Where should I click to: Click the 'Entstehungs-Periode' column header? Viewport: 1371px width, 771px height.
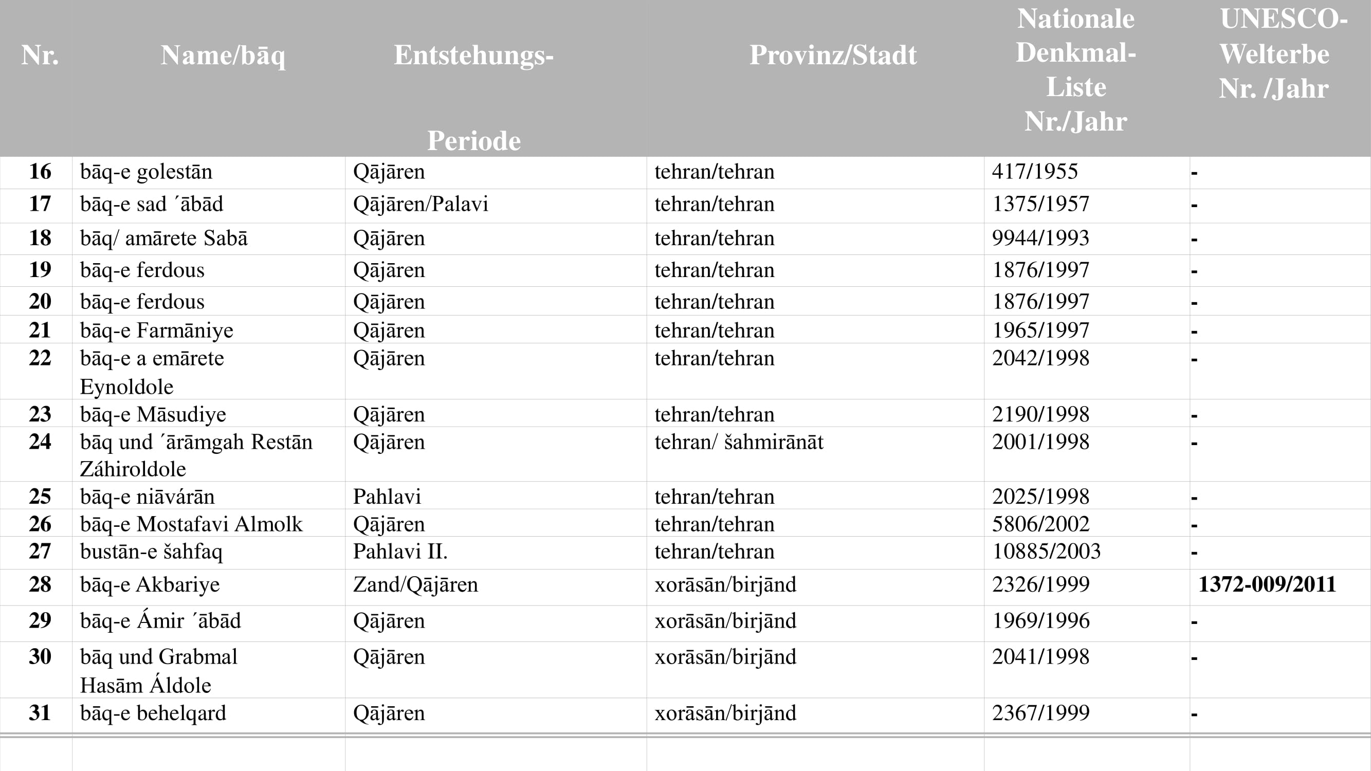pyautogui.click(x=473, y=97)
